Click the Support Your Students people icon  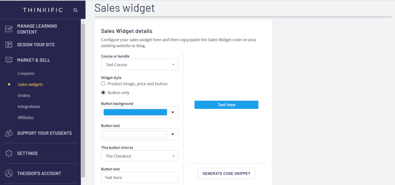[x=9, y=133]
